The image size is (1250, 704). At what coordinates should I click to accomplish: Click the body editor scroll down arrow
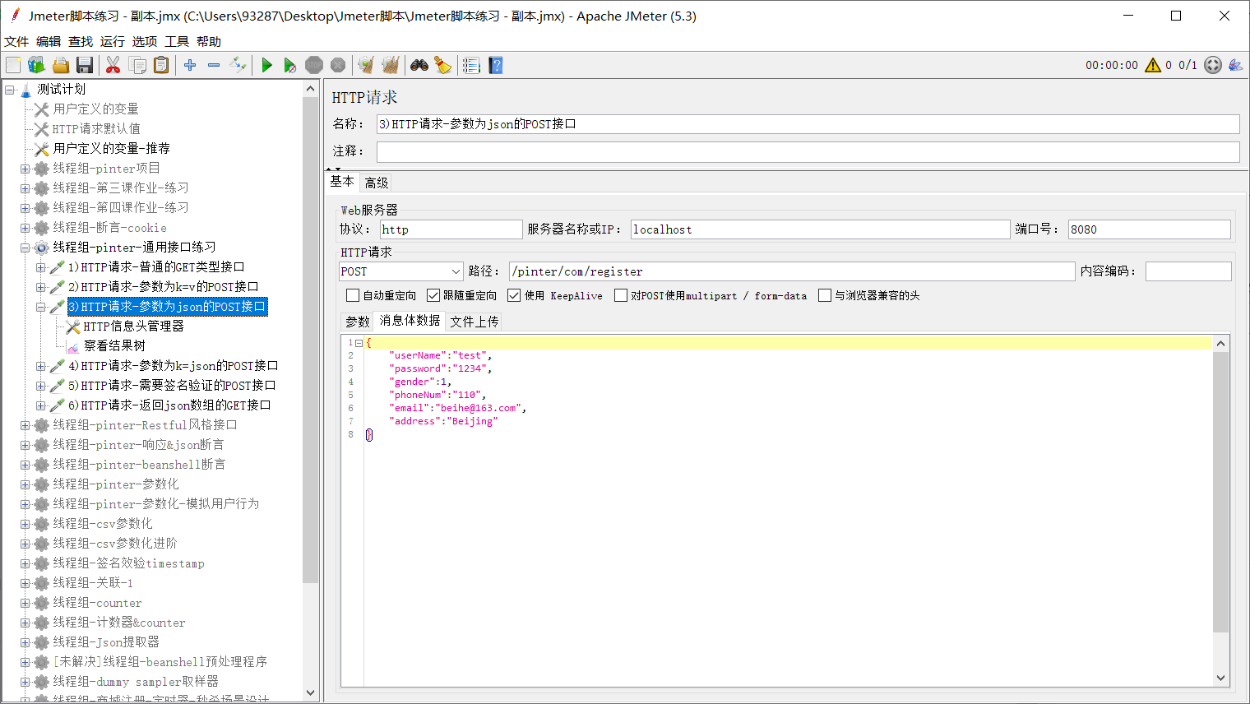coord(1220,679)
